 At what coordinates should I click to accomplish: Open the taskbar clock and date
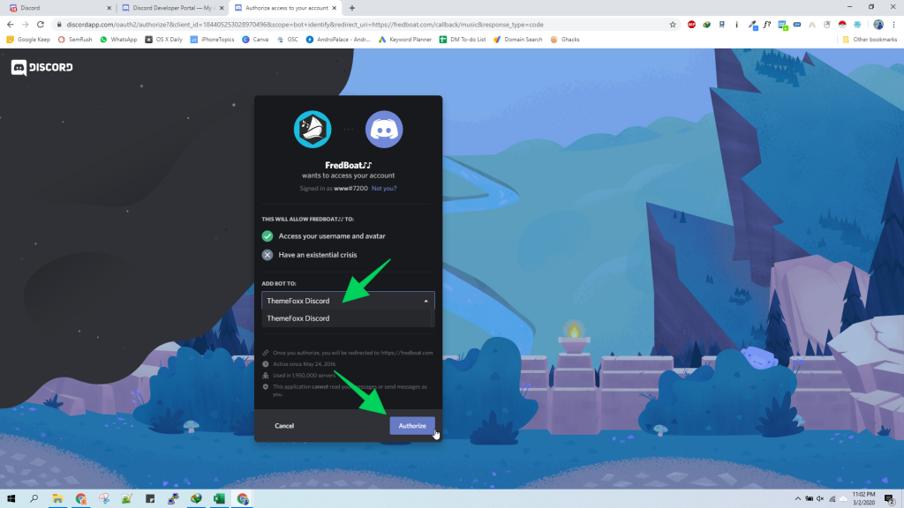[x=863, y=499]
